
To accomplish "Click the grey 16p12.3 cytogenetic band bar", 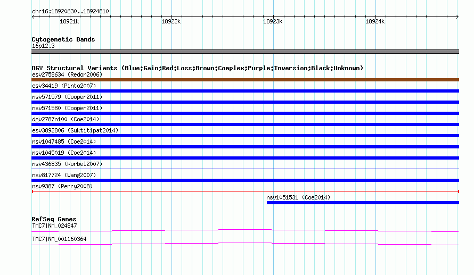I will click(x=245, y=52).
